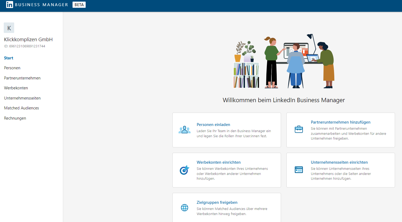Open Unternehmensseiten in sidebar

pyautogui.click(x=22, y=98)
